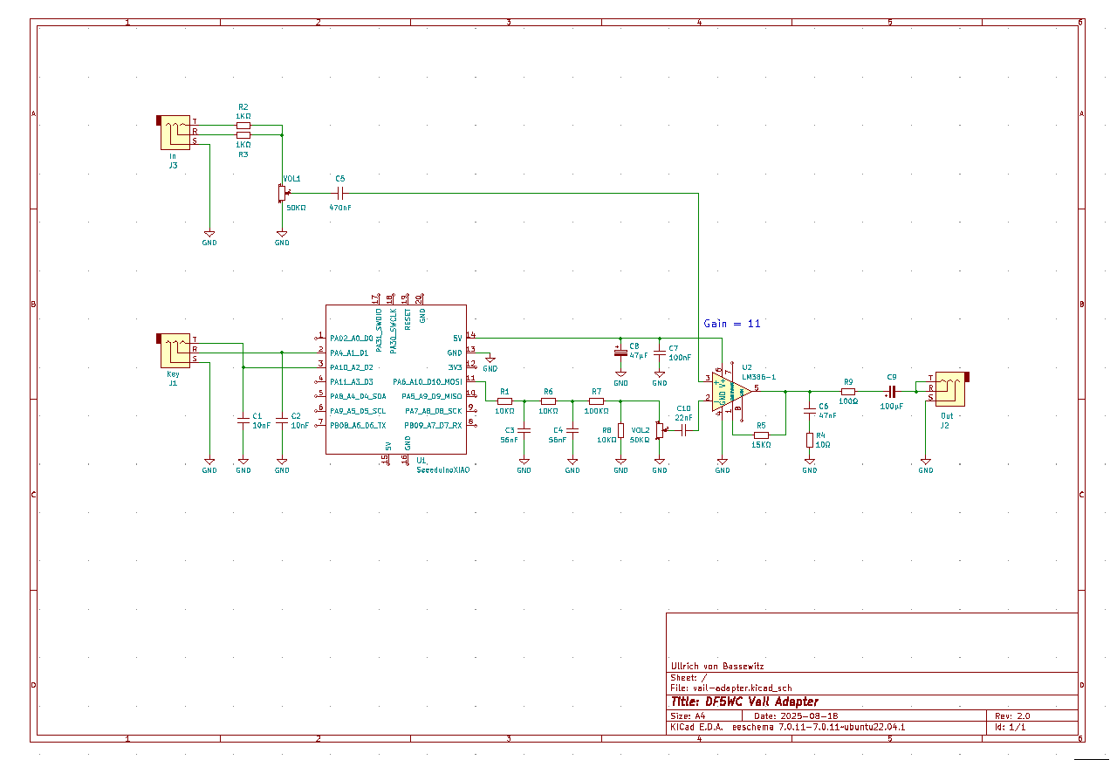Select the VOL2 potentiometer symbol
The width and height of the screenshot is (1117, 760).
point(661,430)
